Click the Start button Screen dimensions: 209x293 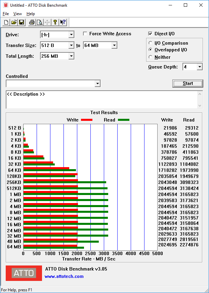coord(188,83)
